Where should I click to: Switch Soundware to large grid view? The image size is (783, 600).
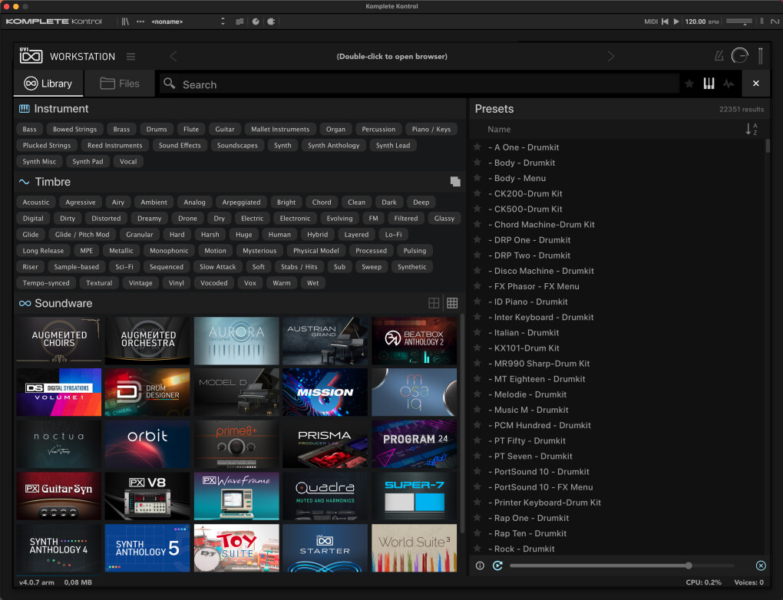(x=434, y=303)
